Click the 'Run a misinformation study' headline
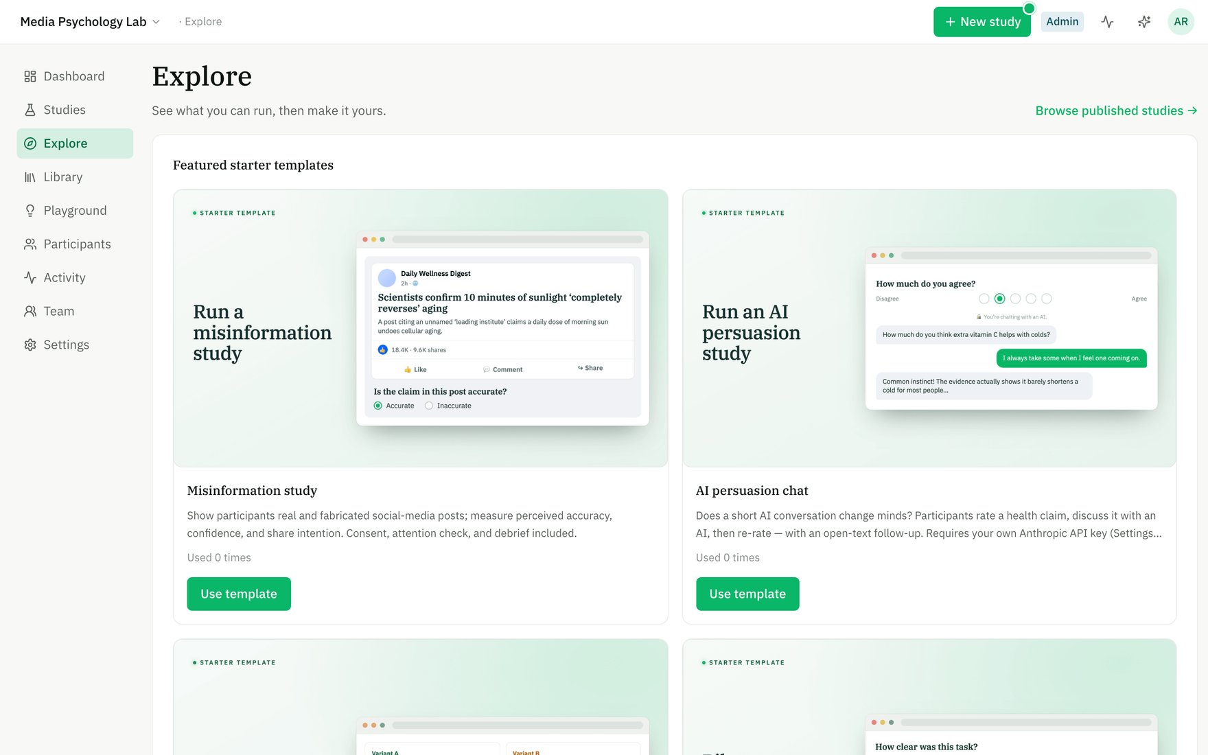 click(262, 332)
